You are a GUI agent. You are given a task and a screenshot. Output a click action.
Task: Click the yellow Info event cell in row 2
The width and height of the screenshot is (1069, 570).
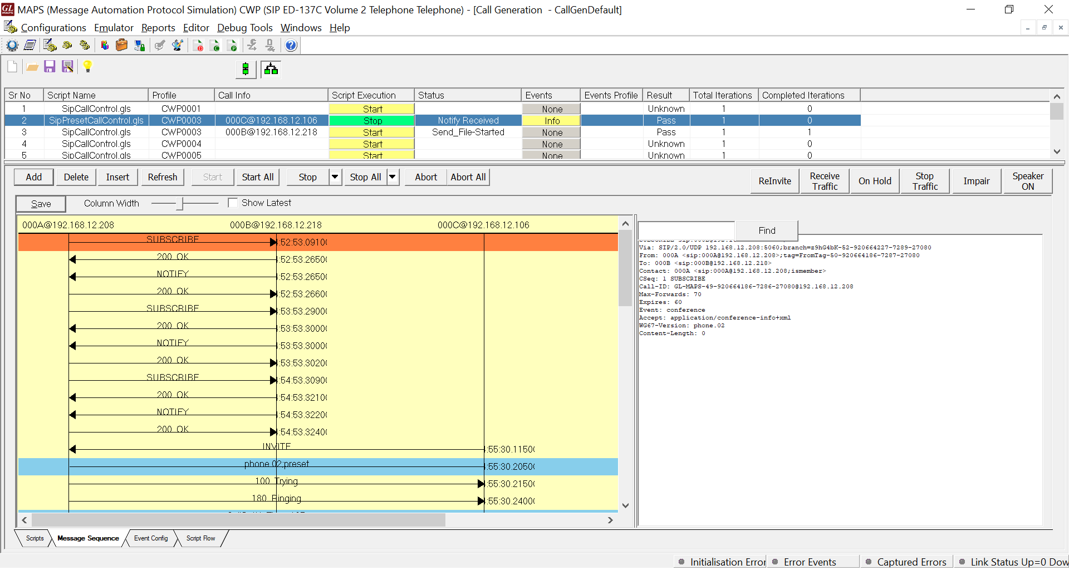(x=552, y=120)
